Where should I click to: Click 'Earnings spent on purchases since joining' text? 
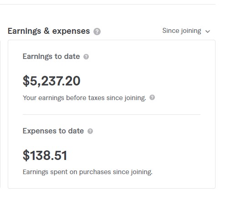[x=87, y=172]
